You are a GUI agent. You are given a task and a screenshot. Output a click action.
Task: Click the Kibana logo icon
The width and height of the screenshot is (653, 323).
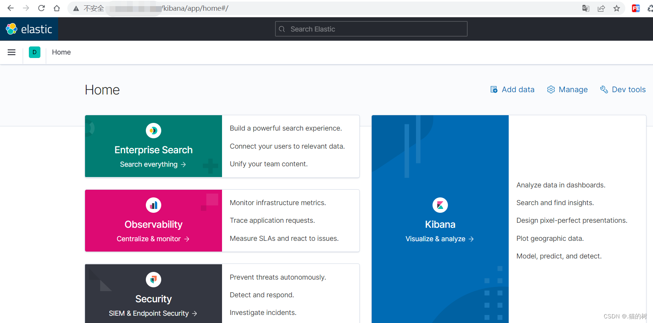click(440, 205)
